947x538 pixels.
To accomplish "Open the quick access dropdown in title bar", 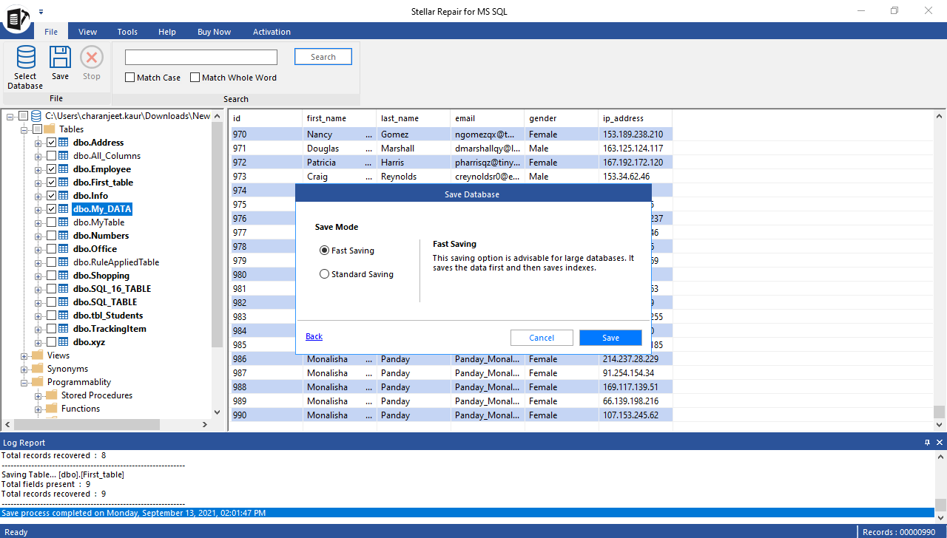I will coord(41,11).
